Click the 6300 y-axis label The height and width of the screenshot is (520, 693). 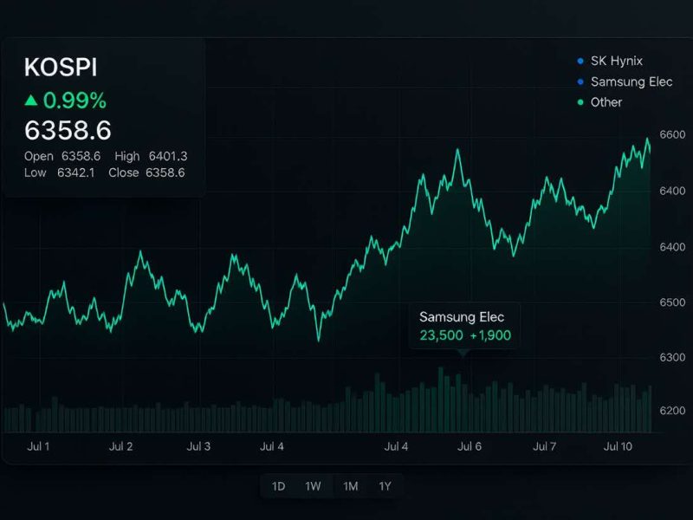[x=673, y=357]
